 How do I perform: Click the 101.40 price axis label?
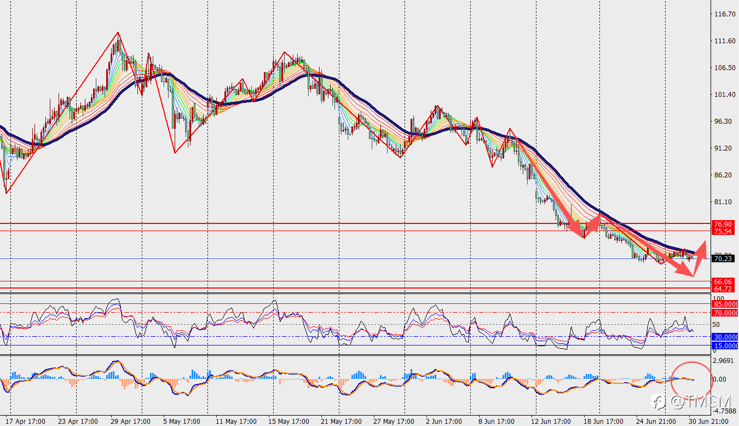point(725,95)
